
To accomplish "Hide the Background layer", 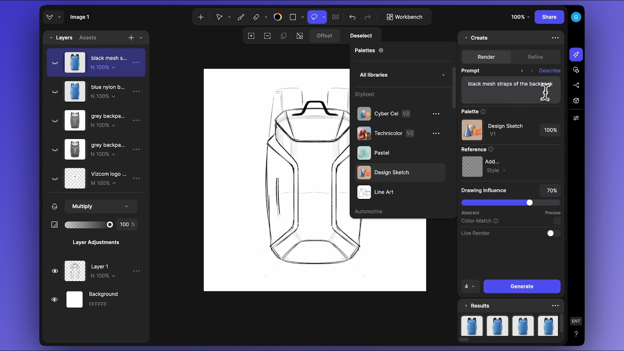I will pyautogui.click(x=55, y=299).
